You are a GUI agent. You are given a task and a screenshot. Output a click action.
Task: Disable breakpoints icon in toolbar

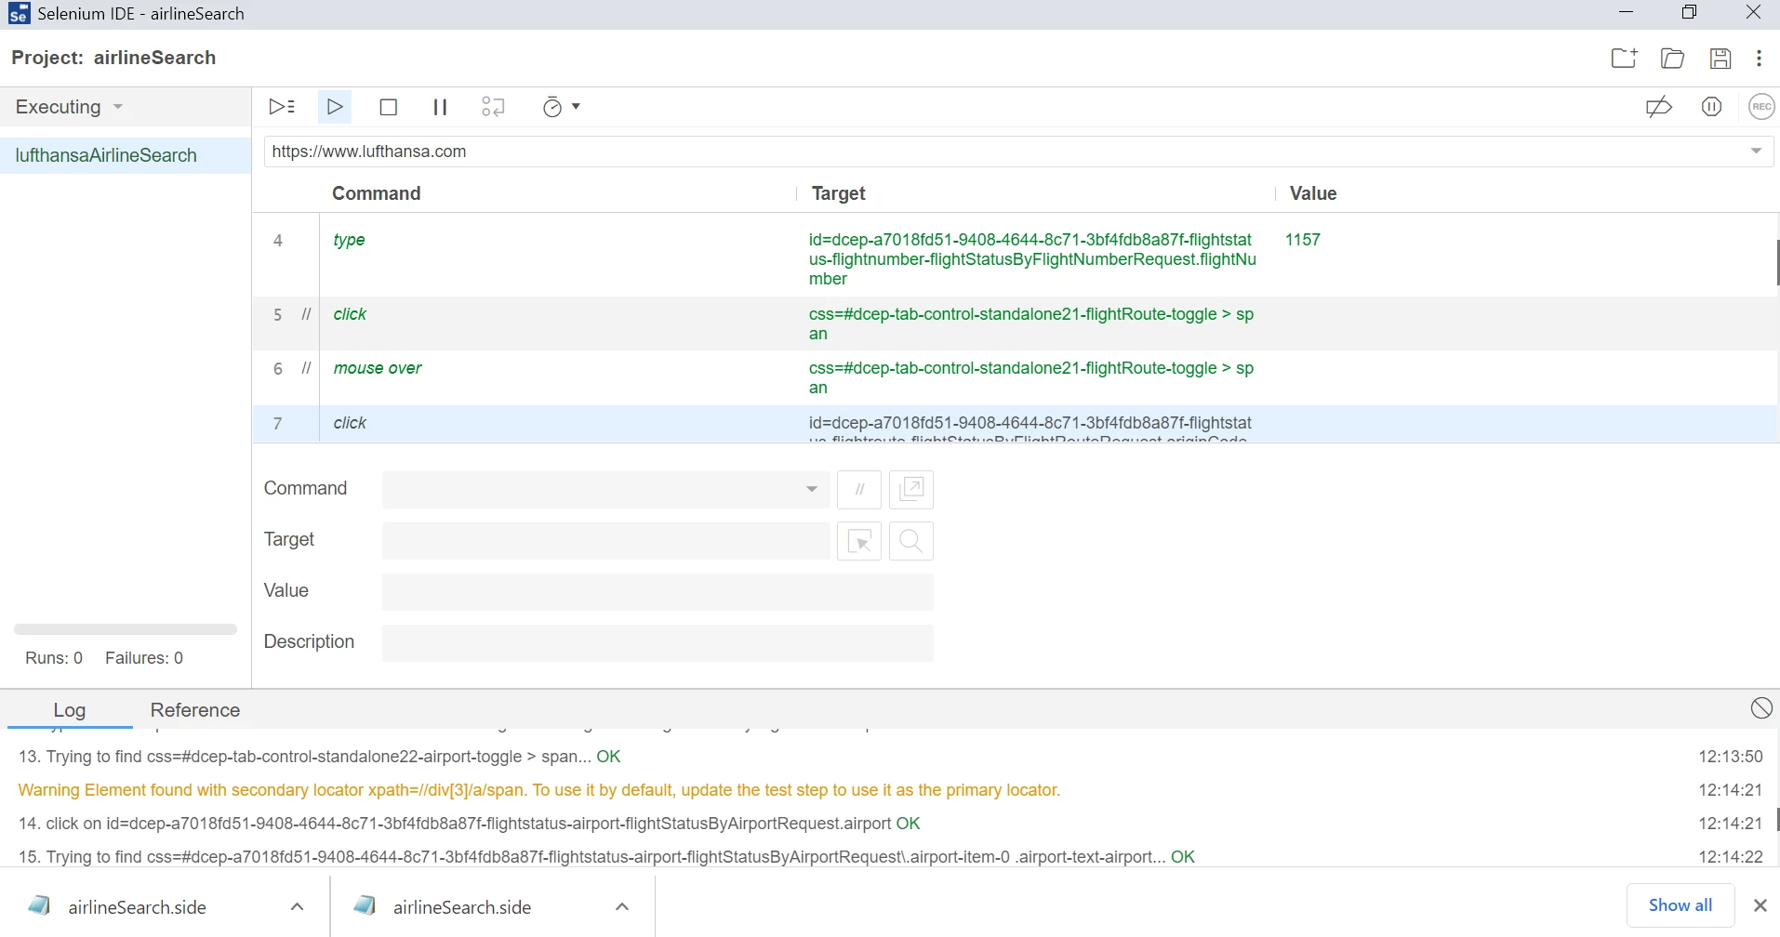pyautogui.click(x=1659, y=107)
